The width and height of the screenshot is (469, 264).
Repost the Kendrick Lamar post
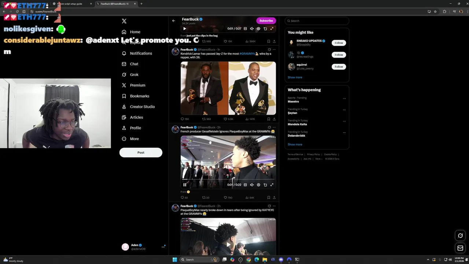pyautogui.click(x=207, y=119)
